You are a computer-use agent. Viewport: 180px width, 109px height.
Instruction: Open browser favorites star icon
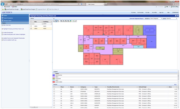[176, 4]
